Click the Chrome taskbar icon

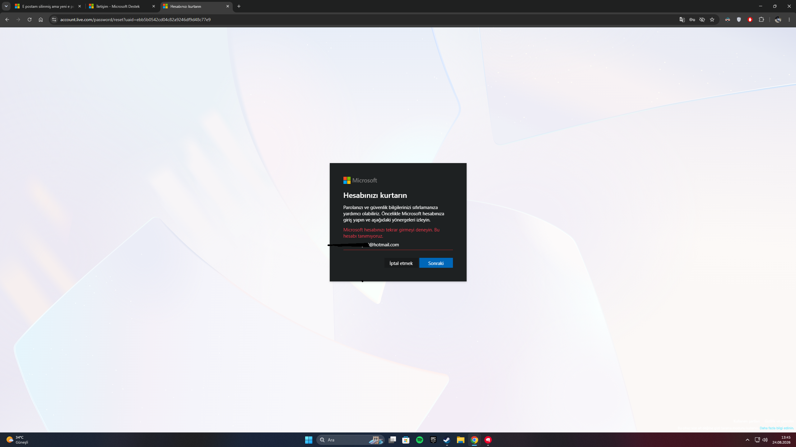tap(474, 440)
